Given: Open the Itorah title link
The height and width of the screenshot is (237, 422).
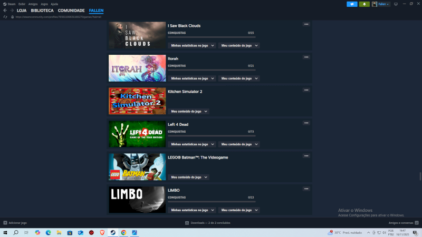Looking at the screenshot, I should [173, 58].
